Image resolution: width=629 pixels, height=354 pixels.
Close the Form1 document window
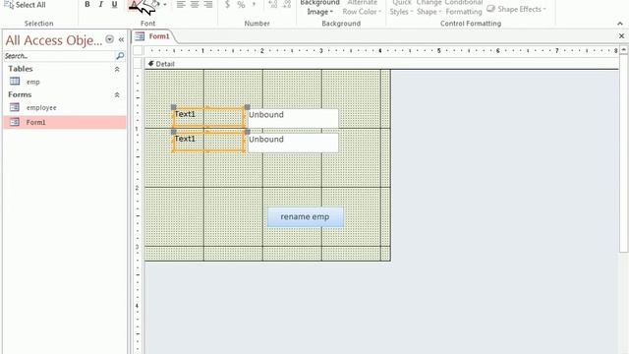pyautogui.click(x=621, y=36)
